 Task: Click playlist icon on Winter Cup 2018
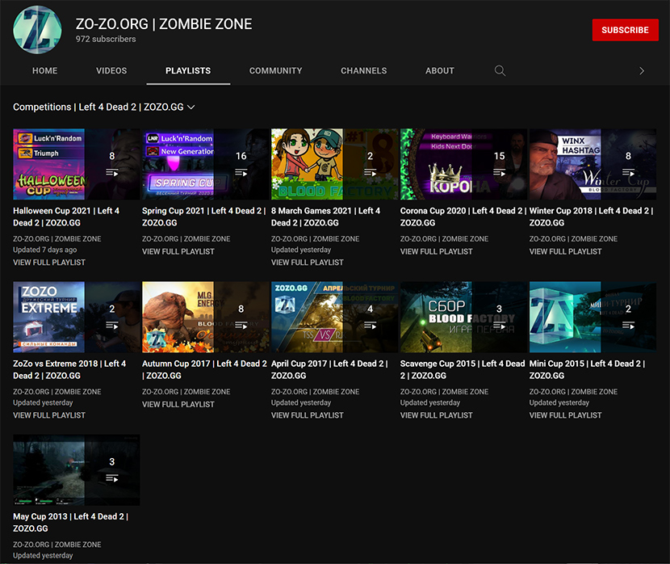pos(628,172)
